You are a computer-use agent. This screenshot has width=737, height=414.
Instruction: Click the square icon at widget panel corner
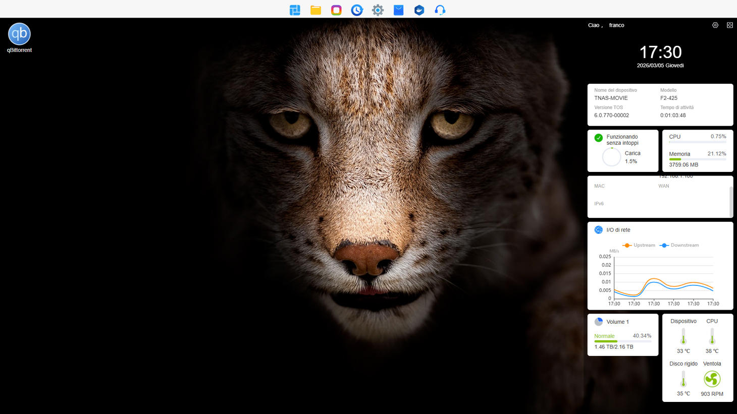pos(729,25)
